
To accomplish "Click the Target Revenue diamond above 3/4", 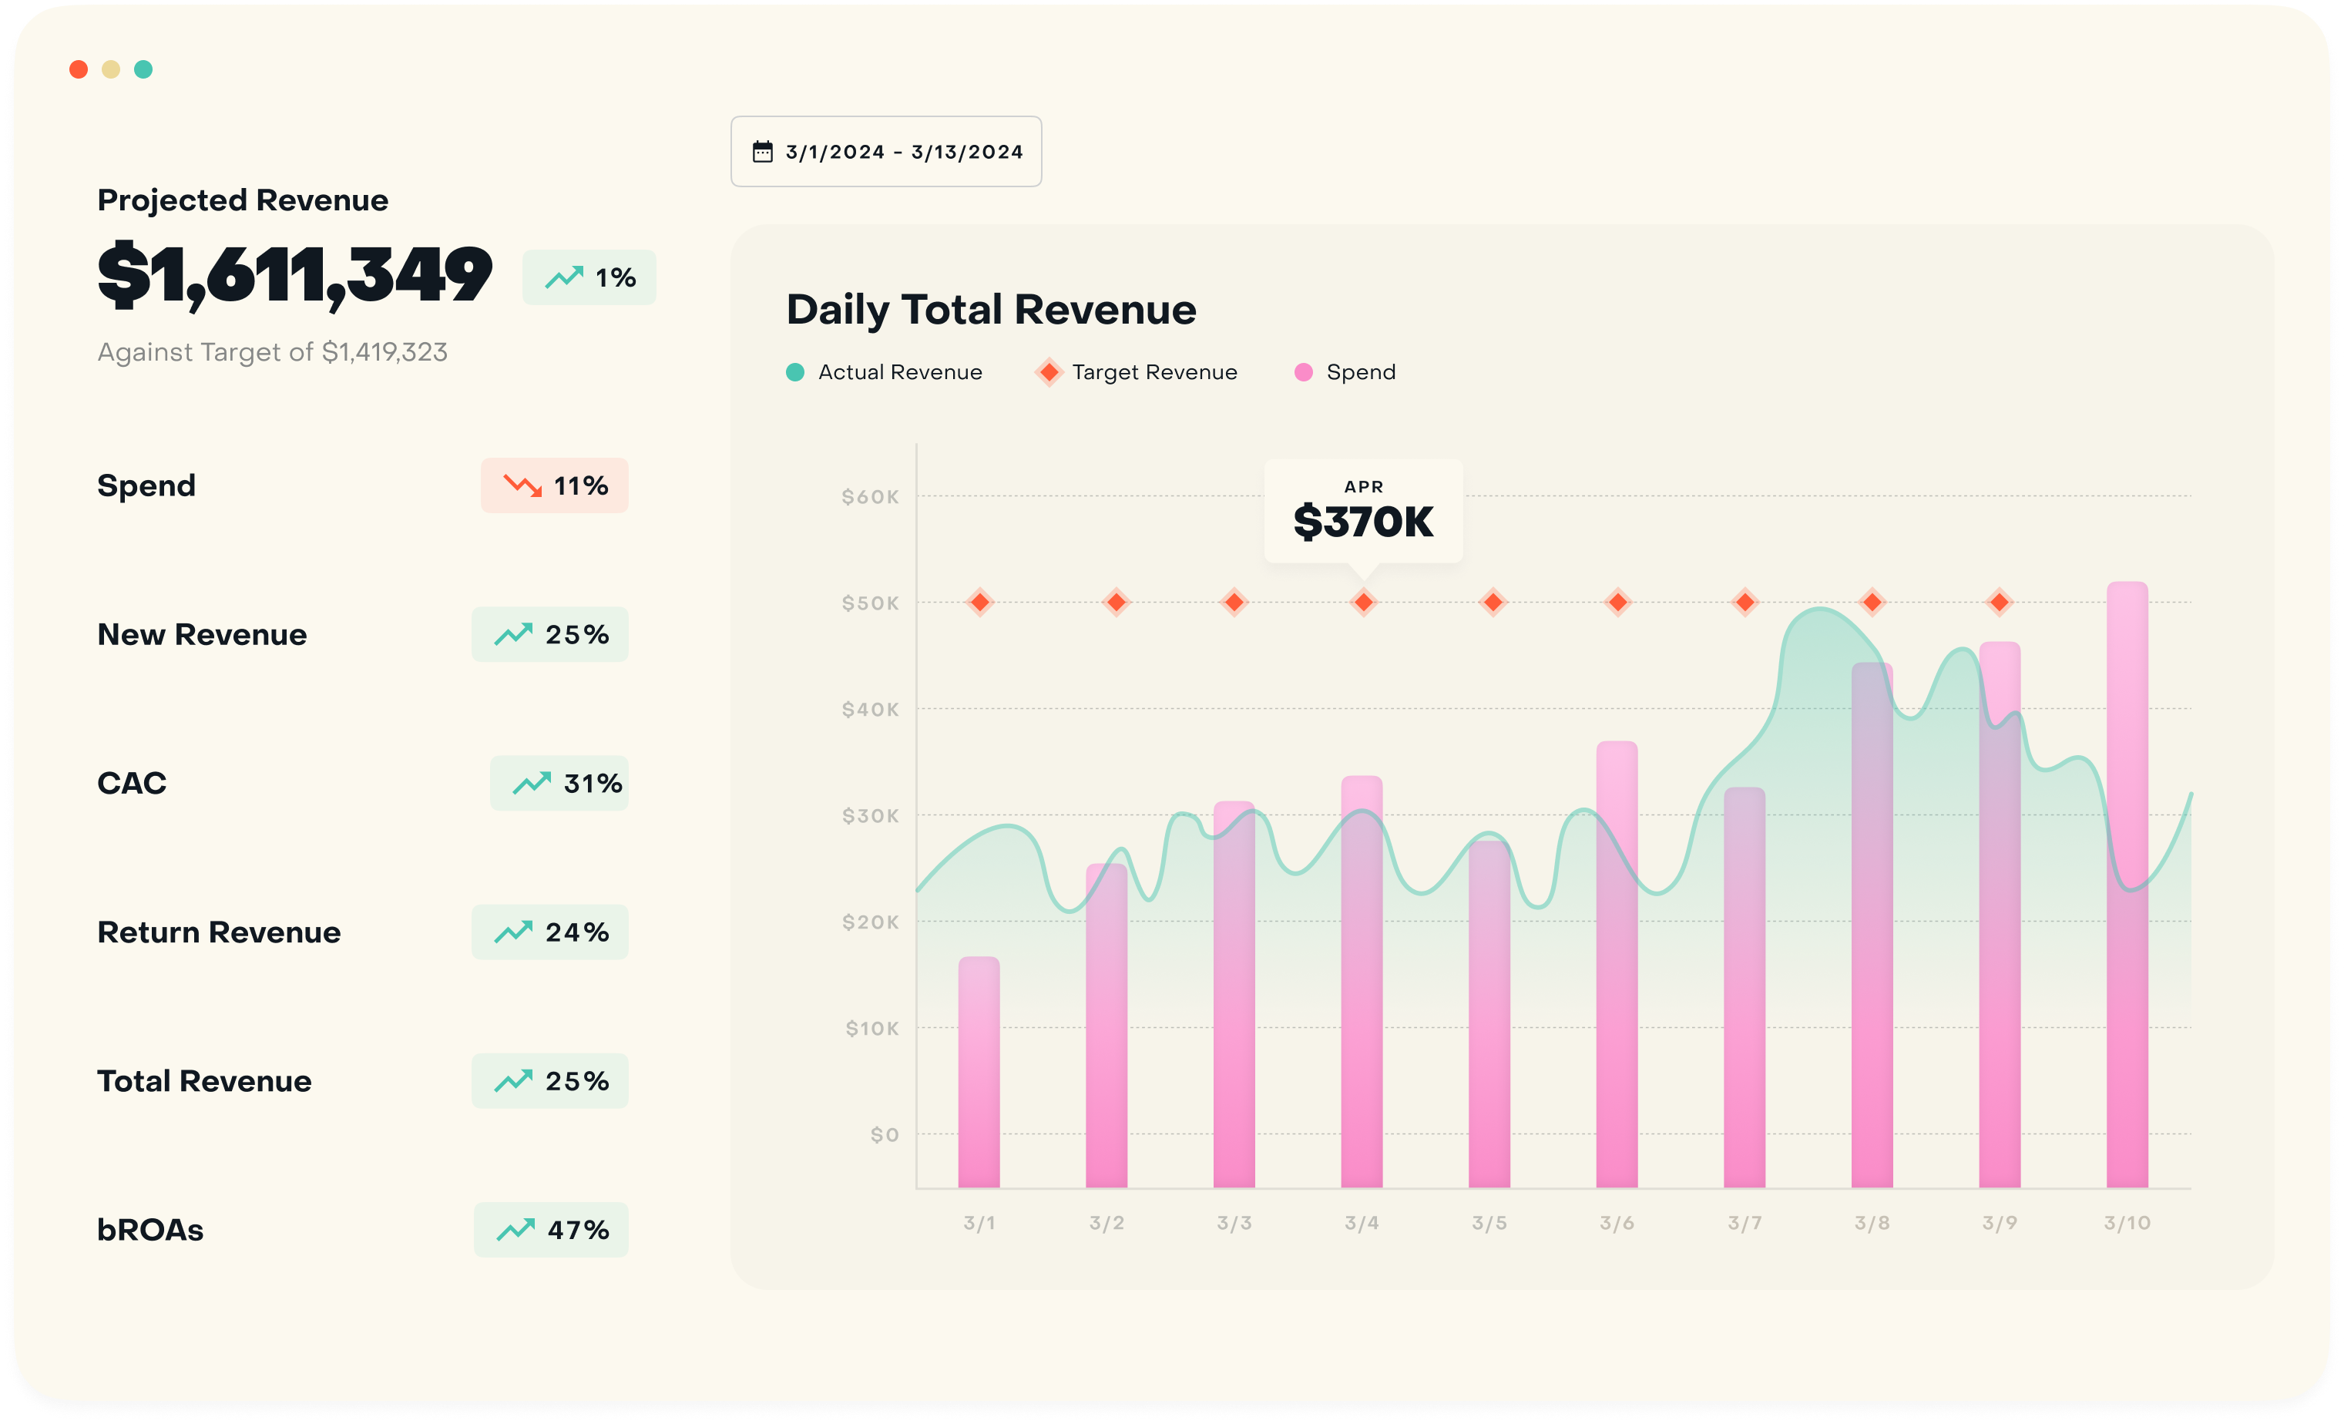I will click(1363, 602).
